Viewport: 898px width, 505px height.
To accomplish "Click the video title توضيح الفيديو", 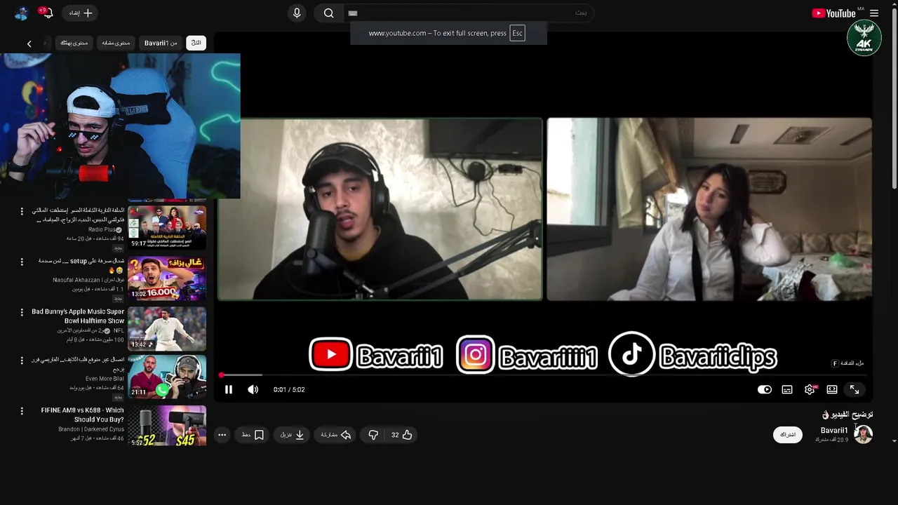I will [847, 415].
